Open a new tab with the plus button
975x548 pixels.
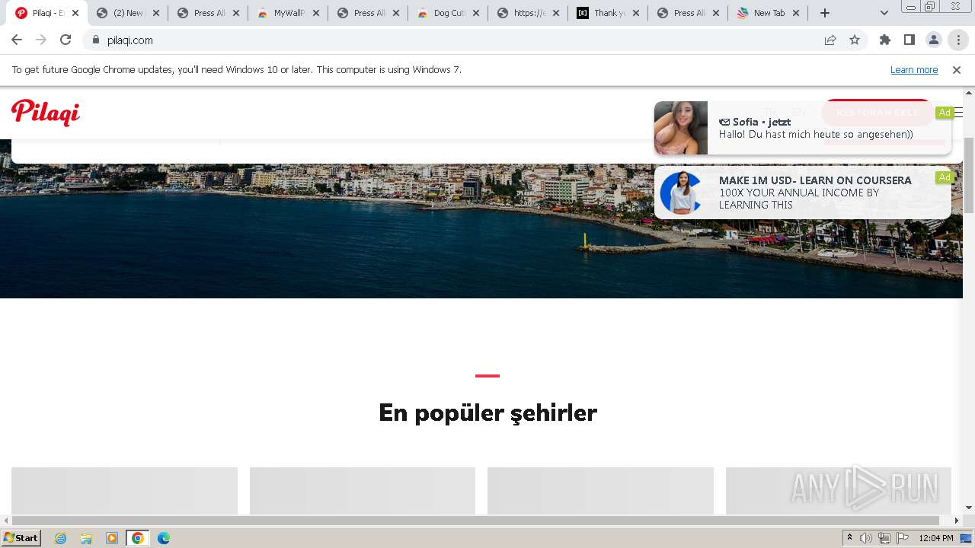coord(824,13)
